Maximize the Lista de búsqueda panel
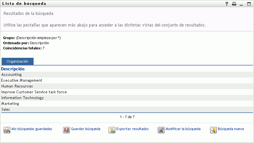Screen dimensions: 254x143 pyautogui.click(x=249, y=4)
